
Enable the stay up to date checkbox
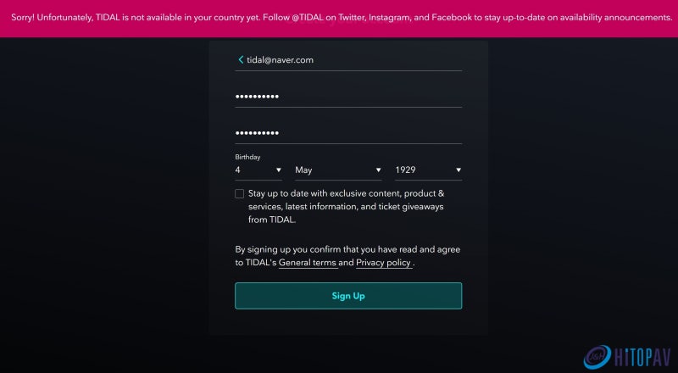pyautogui.click(x=240, y=193)
